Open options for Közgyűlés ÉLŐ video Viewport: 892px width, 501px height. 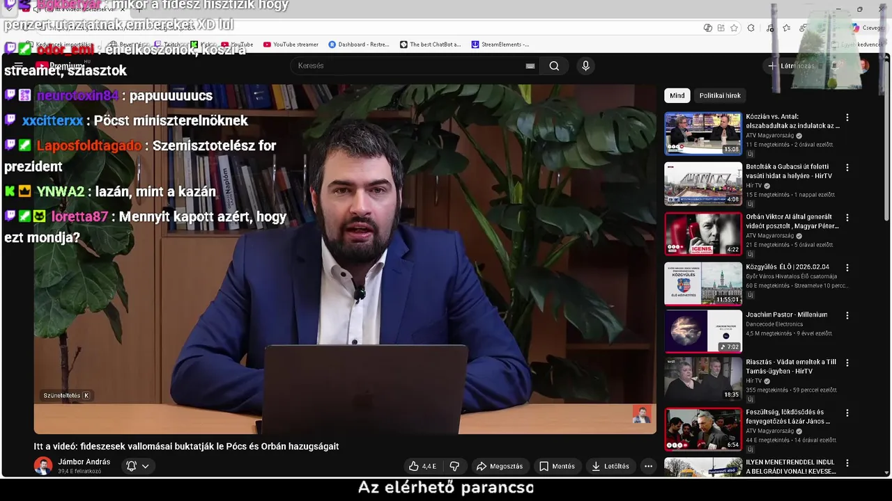click(847, 268)
